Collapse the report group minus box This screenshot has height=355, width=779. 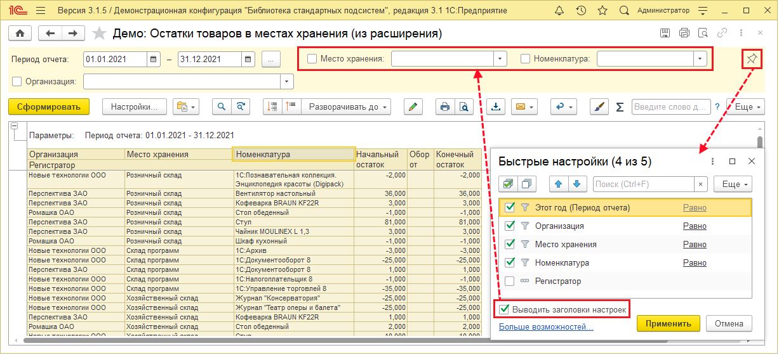[15, 126]
